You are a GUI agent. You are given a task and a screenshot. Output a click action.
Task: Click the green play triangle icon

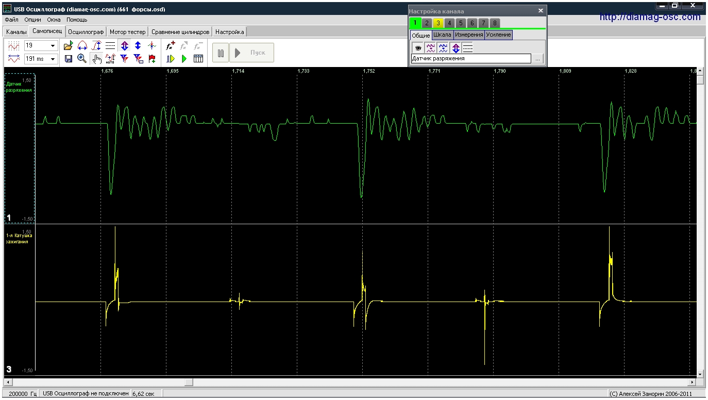(x=184, y=59)
